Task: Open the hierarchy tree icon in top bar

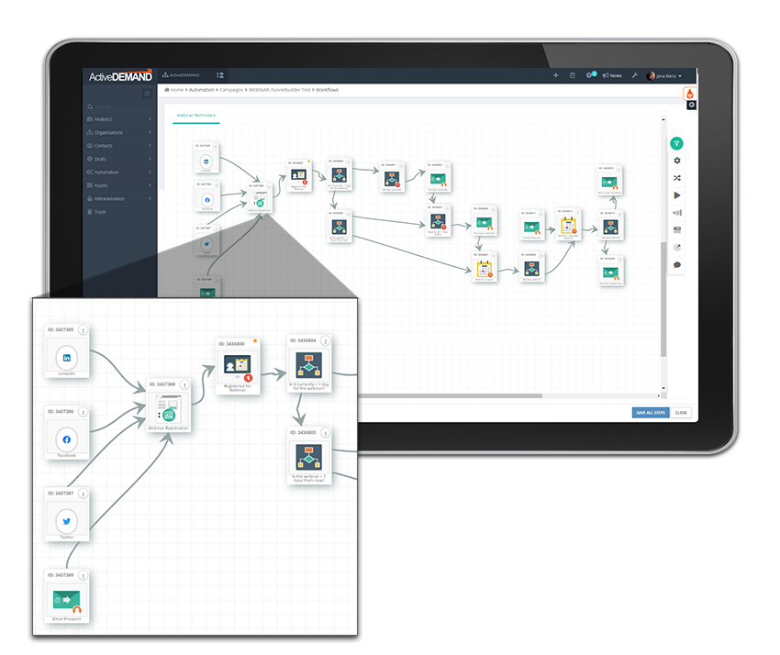Action: pos(220,75)
